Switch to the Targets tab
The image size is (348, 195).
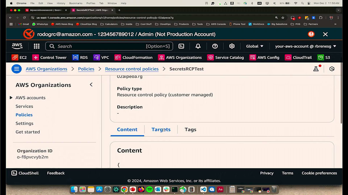(x=161, y=129)
